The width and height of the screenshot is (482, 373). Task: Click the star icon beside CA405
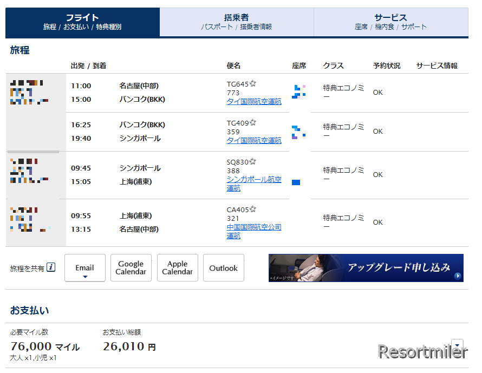click(253, 210)
